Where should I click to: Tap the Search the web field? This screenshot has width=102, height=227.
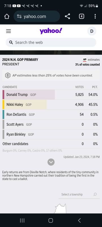click(51, 42)
